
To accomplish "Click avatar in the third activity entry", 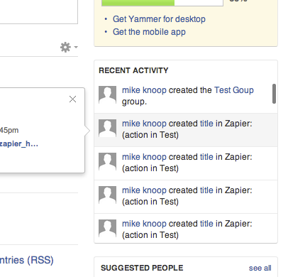I will pyautogui.click(x=107, y=162).
